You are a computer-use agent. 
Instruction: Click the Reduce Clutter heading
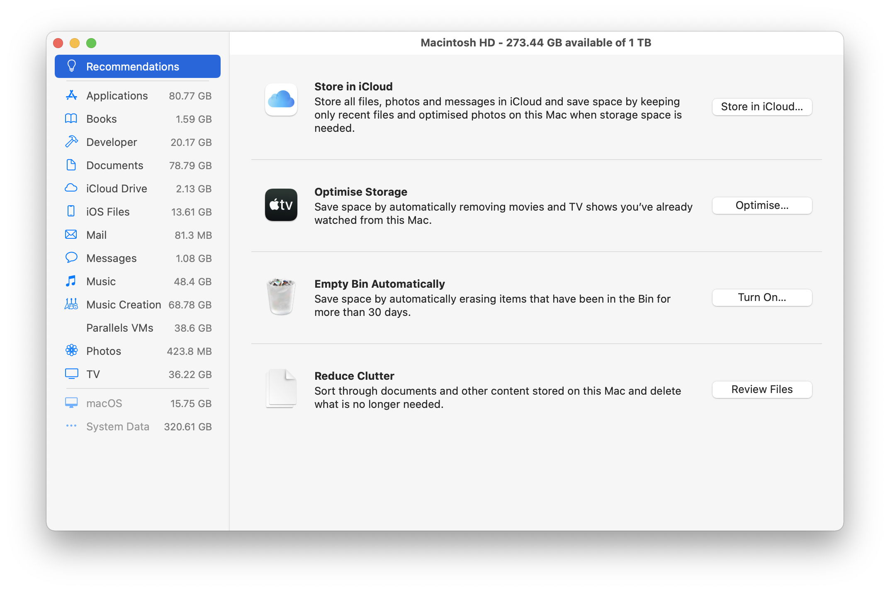pyautogui.click(x=354, y=376)
